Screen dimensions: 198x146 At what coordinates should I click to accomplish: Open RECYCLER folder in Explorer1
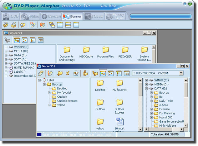coord(125,52)
